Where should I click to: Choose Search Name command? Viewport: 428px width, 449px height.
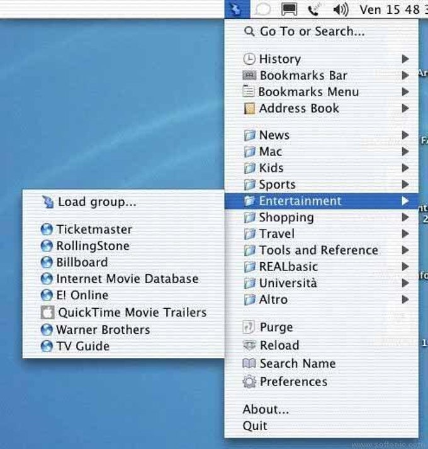point(298,363)
